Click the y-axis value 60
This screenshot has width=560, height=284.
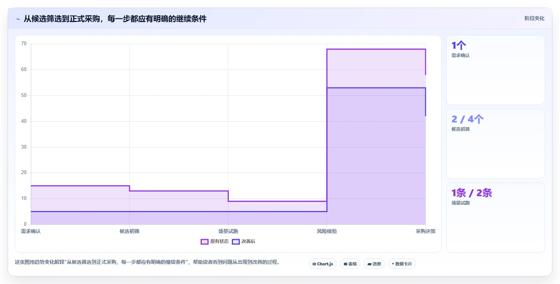click(24, 70)
